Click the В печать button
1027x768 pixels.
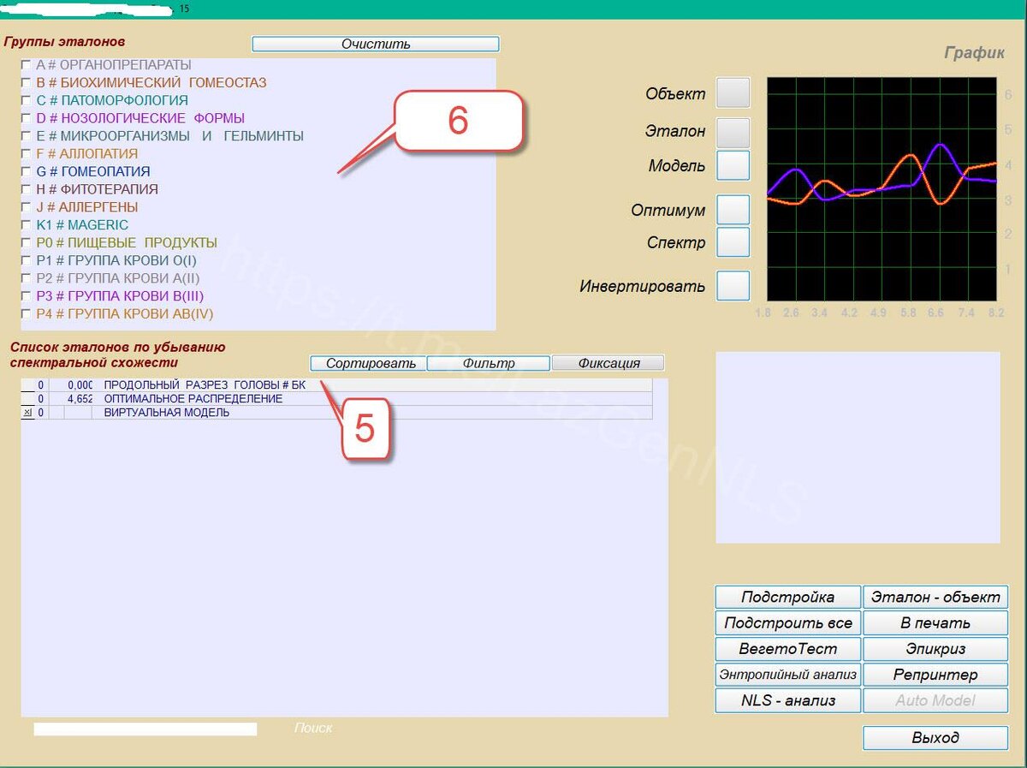tap(935, 622)
